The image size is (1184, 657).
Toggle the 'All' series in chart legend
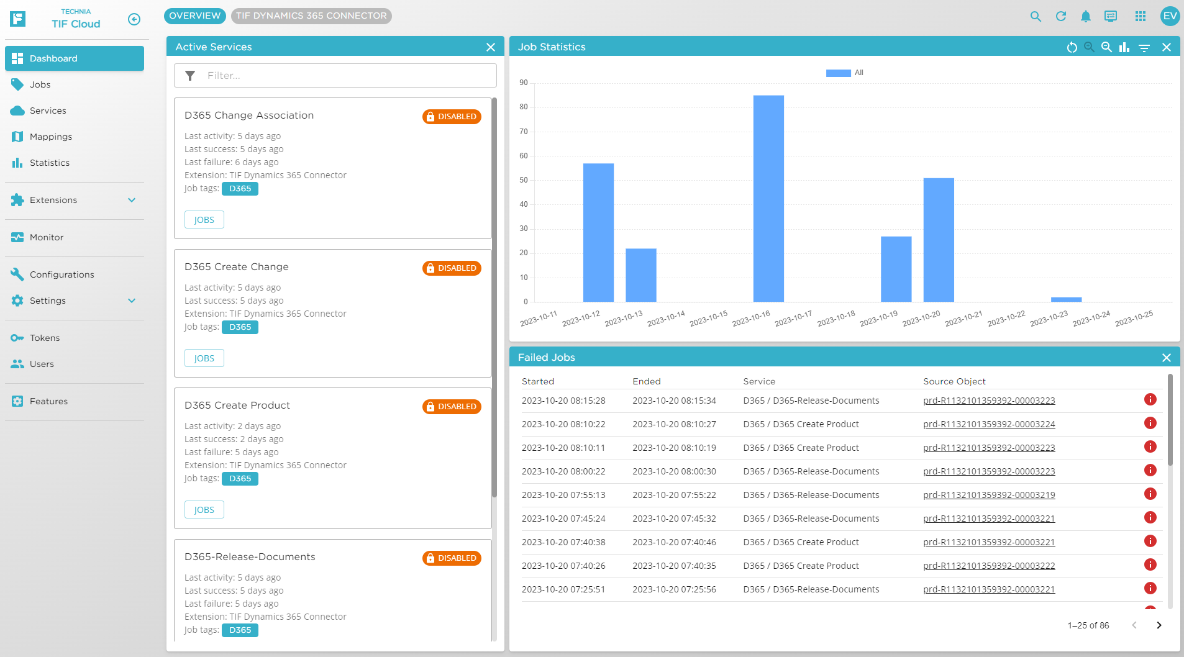[844, 73]
